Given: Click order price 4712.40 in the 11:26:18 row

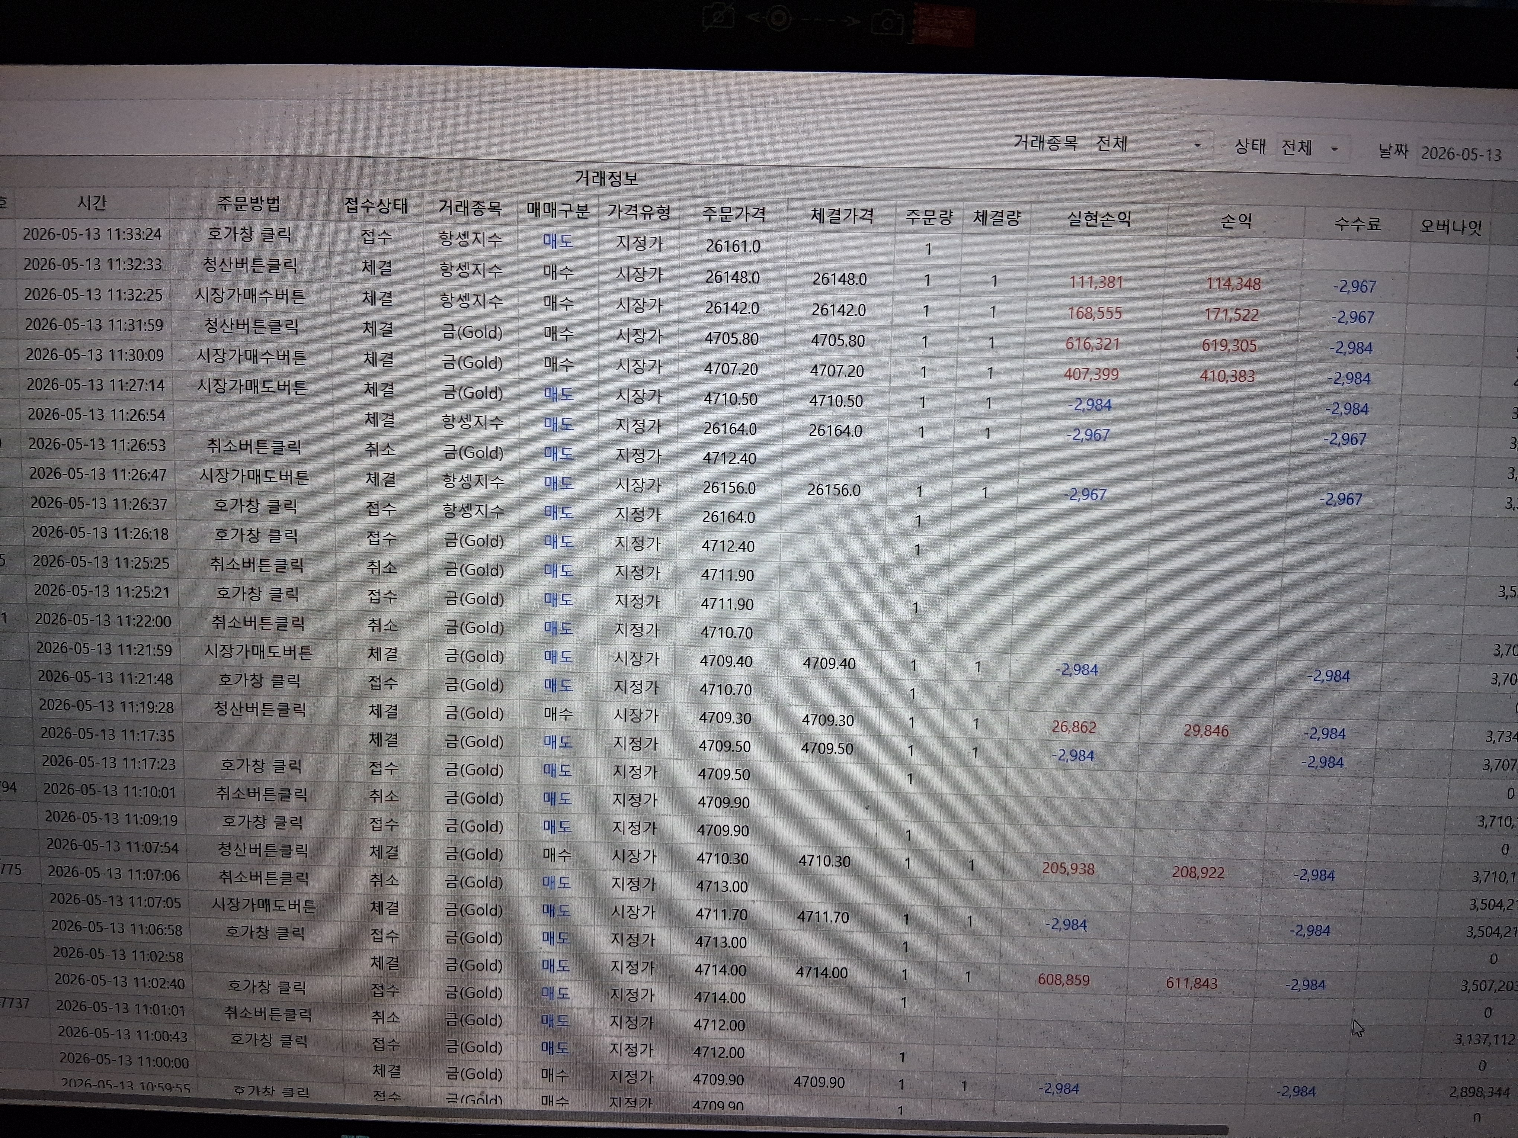Looking at the screenshot, I should [728, 547].
